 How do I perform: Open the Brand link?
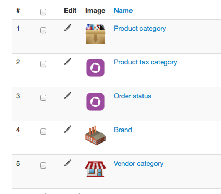pos(123,130)
